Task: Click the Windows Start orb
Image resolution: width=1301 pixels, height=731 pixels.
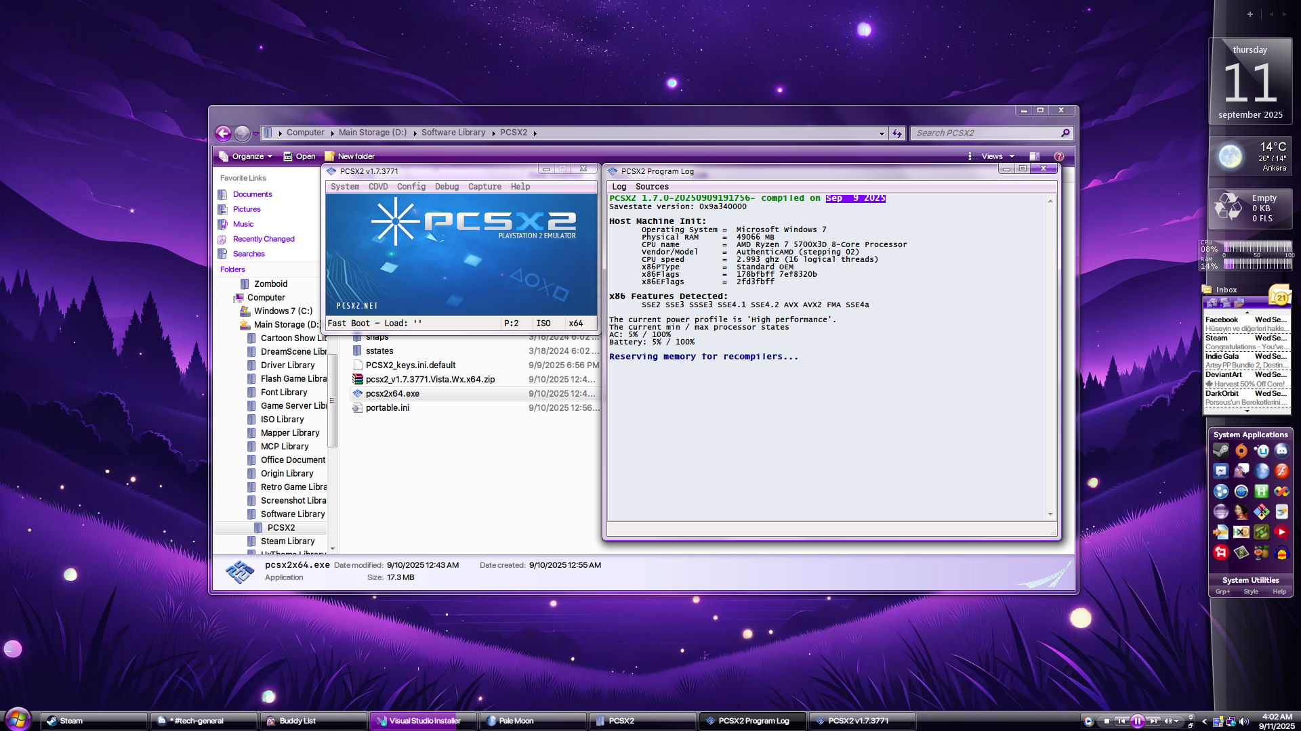Action: click(18, 719)
